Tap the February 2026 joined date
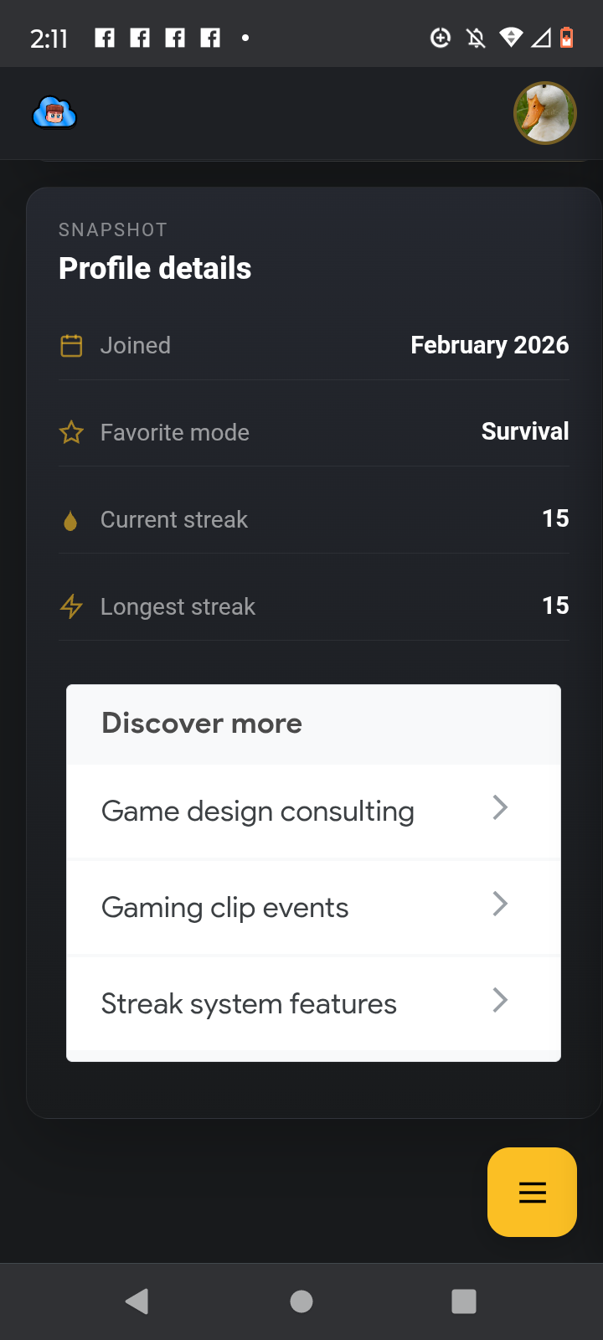Image resolution: width=603 pixels, height=1340 pixels. [x=489, y=345]
